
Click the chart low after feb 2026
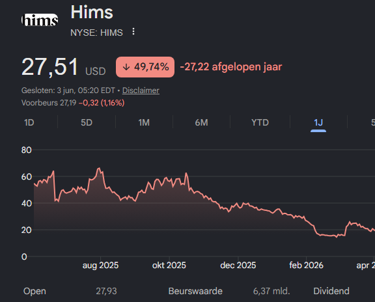pyautogui.click(x=337, y=237)
